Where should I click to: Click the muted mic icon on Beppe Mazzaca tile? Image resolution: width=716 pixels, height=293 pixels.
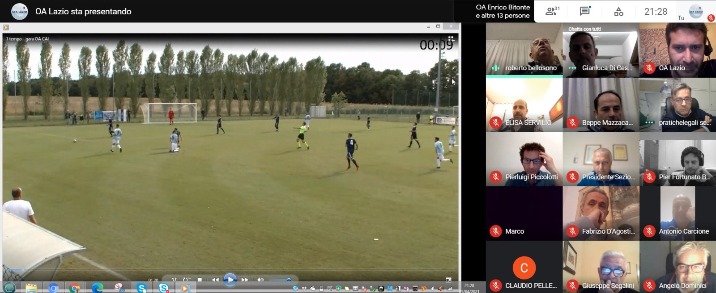coord(572,122)
